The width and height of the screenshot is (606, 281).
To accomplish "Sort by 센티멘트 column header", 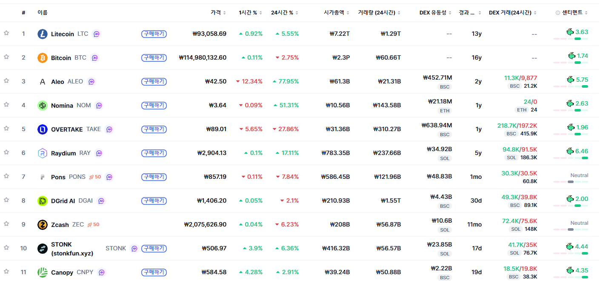I will click(575, 13).
